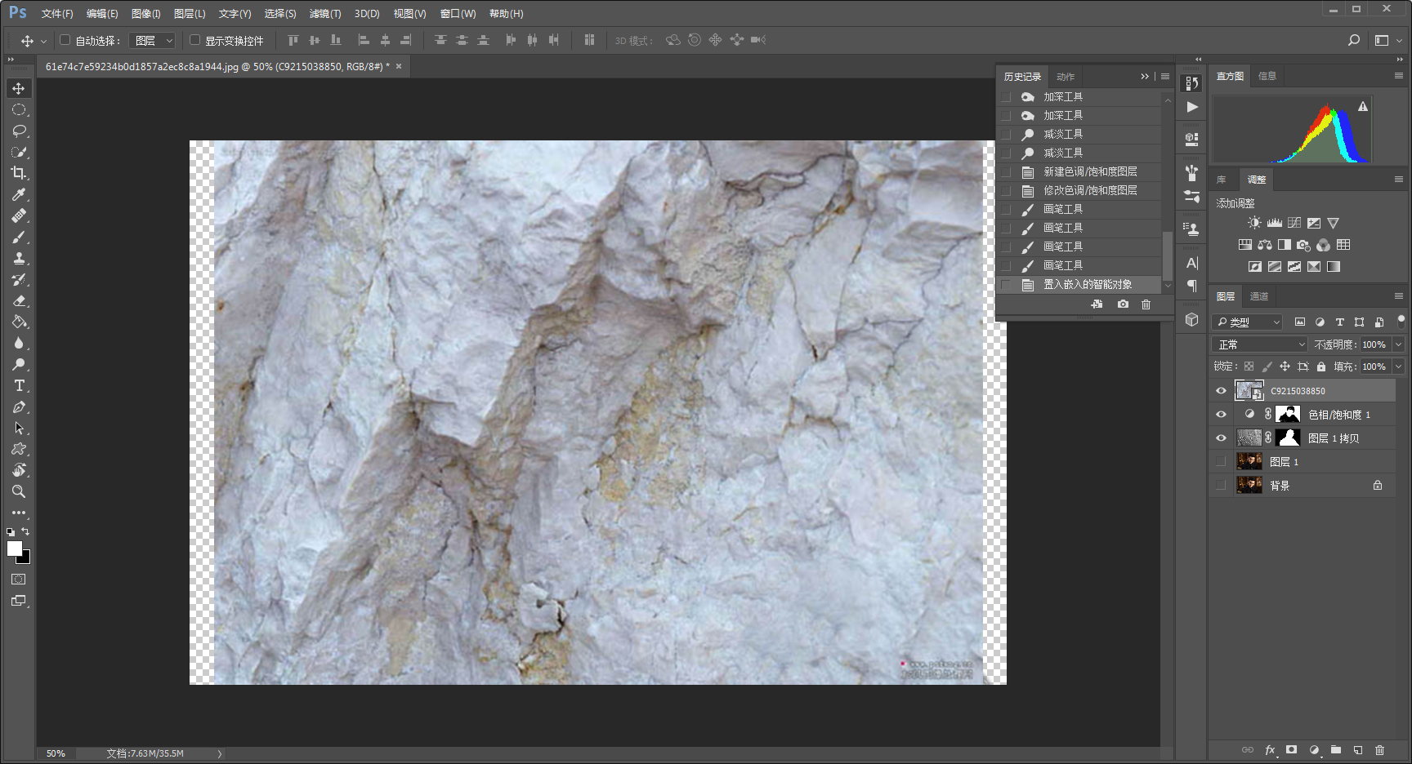
Task: Select the Zoom tool
Action: coord(19,491)
